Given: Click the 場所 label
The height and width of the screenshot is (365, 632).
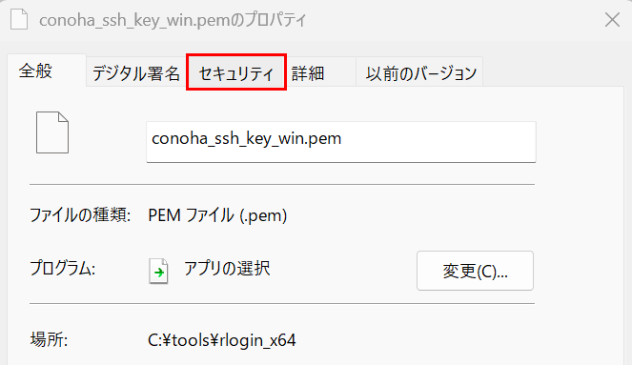Looking at the screenshot, I should 50,339.
